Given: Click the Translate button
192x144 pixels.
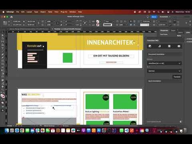Looking at the screenshot, I should click(177, 77).
